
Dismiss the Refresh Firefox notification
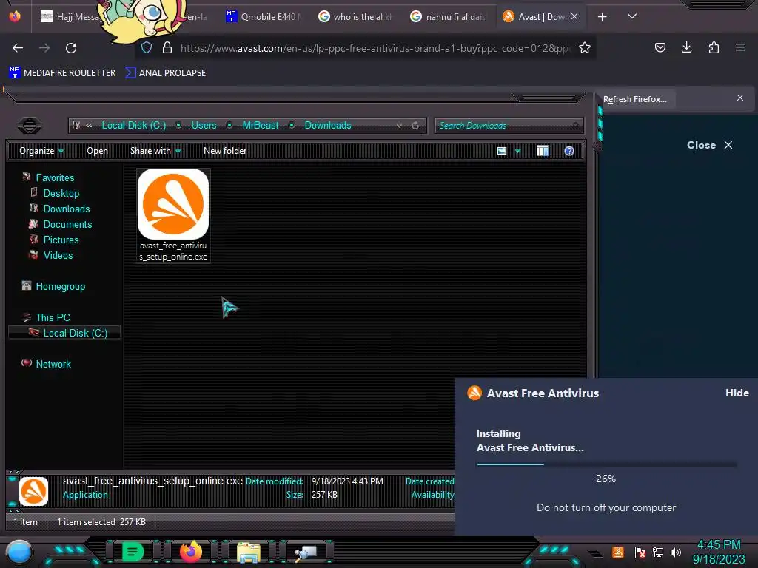point(740,98)
